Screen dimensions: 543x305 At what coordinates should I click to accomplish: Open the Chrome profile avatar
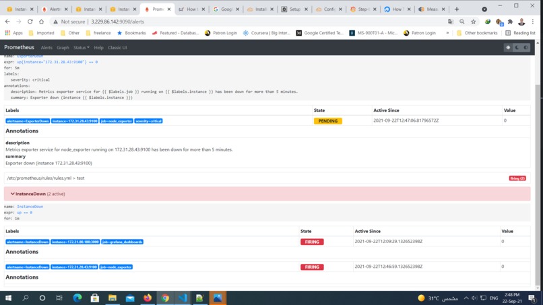(521, 22)
